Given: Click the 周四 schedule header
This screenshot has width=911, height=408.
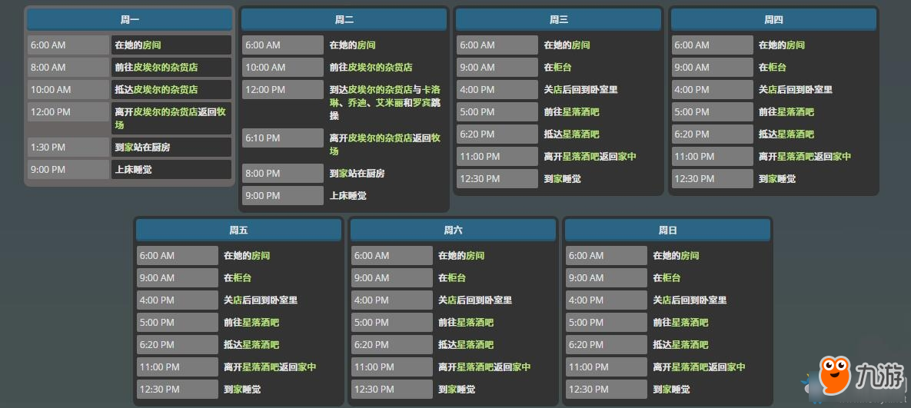Looking at the screenshot, I should pyautogui.click(x=773, y=19).
